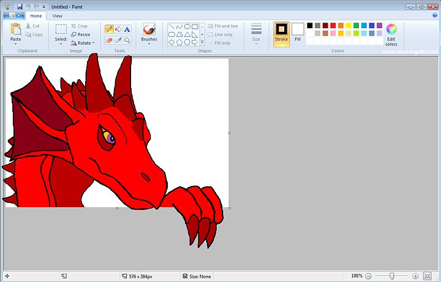The height and width of the screenshot is (282, 441).
Task: Choose the Curve shape
Action: pyautogui.click(x=179, y=27)
